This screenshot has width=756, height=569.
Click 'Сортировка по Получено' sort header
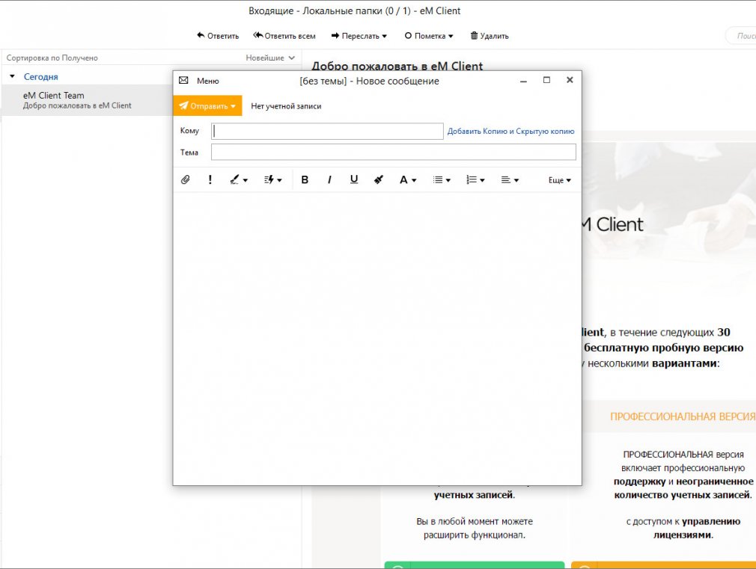[52, 58]
